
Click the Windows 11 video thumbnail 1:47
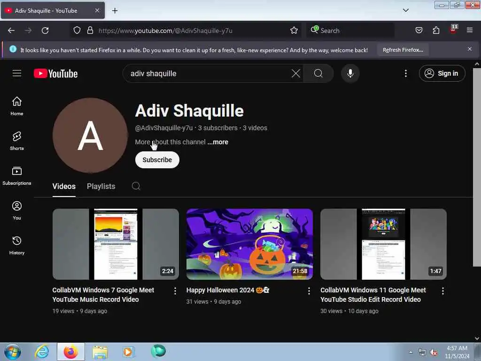click(x=383, y=244)
